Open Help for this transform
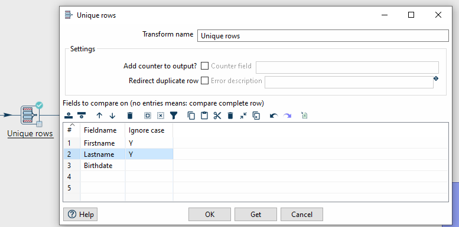 80,215
